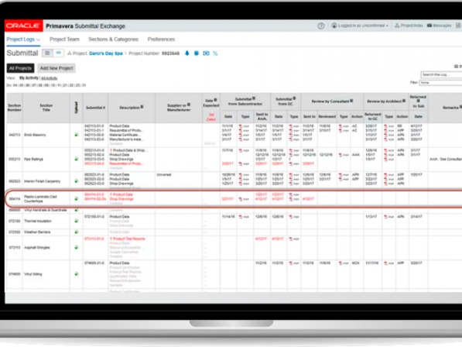This screenshot has height=347, width=462.
Task: Click submittal number 074600-01-0
Action: (x=94, y=263)
